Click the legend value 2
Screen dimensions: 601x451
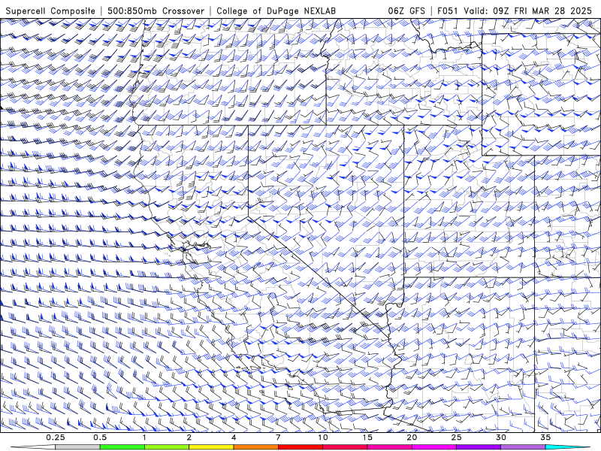[x=189, y=437]
